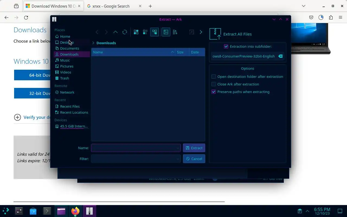347x217 pixels.
Task: Close the Download Windows 10 tab
Action: point(79,6)
